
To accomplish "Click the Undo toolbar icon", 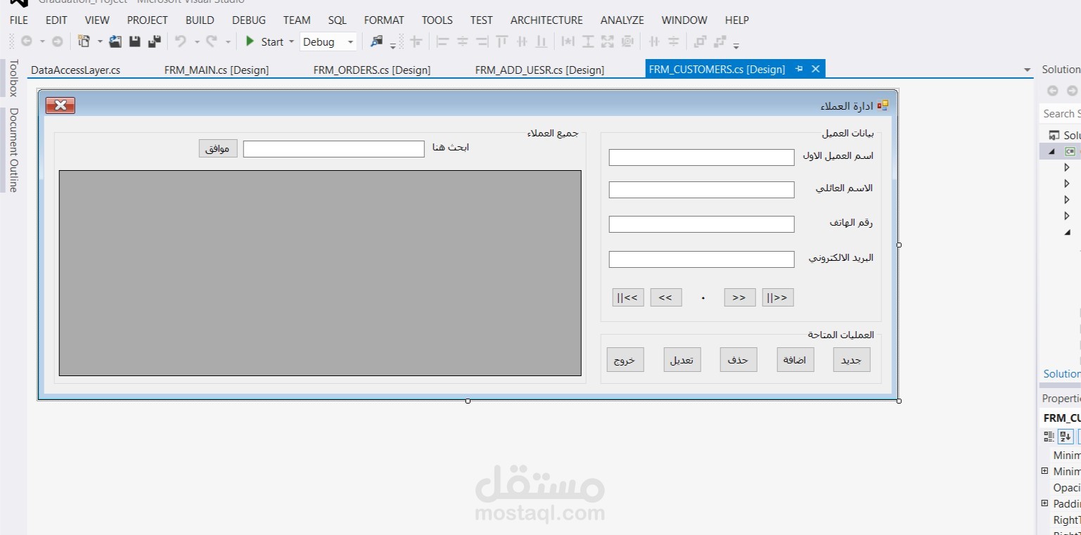I will 181,41.
